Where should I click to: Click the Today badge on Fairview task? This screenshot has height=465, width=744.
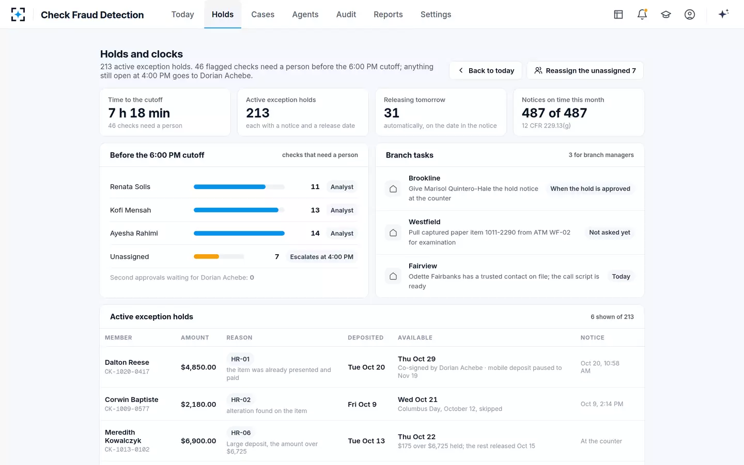[x=621, y=276]
